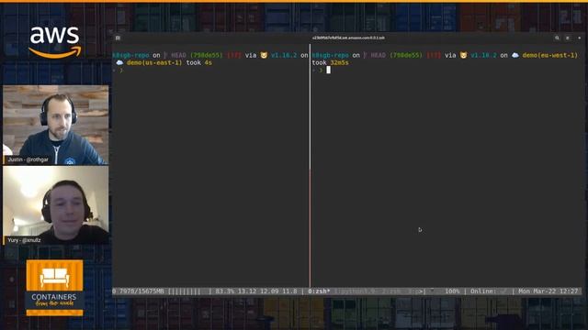Click the cloud icon before demo(eu-west-1)
This screenshot has width=588, height=330.
(x=515, y=55)
